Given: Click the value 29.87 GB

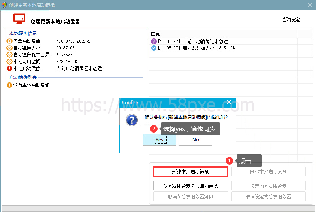Looking at the screenshot, I should (x=65, y=48).
